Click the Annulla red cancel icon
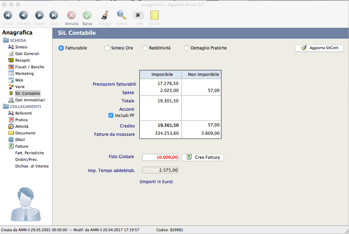The width and height of the screenshot is (349, 234). tap(72, 15)
